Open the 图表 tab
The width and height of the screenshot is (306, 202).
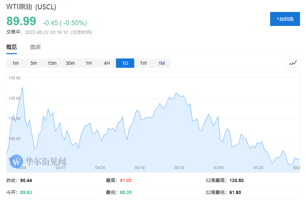36,47
